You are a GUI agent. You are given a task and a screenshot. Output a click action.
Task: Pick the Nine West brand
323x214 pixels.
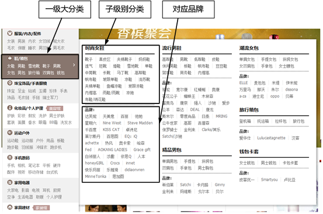(112, 123)
